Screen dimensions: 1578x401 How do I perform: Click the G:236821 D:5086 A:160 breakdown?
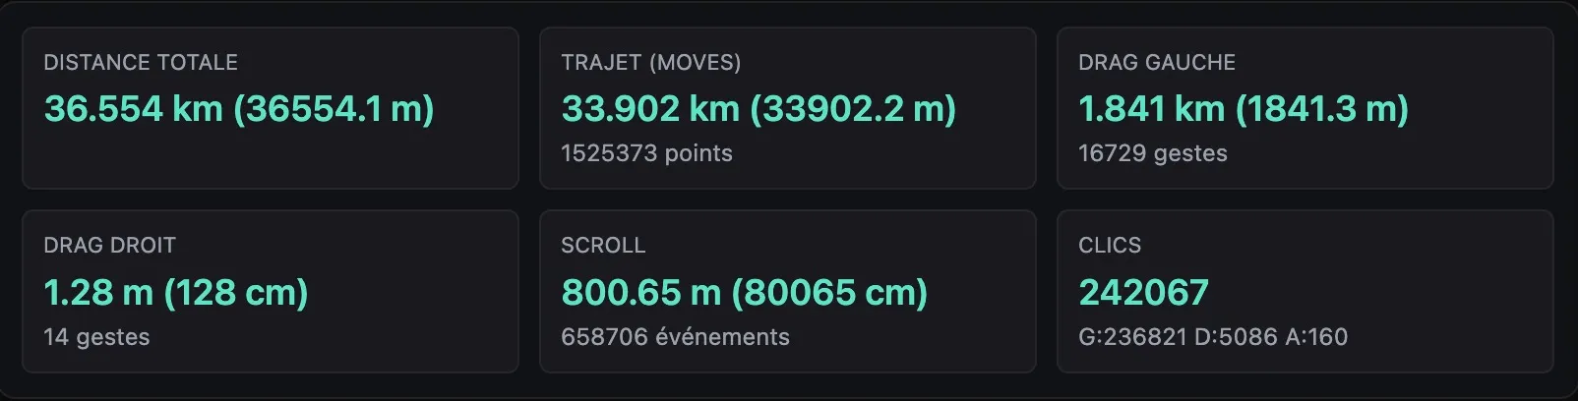click(x=1212, y=337)
